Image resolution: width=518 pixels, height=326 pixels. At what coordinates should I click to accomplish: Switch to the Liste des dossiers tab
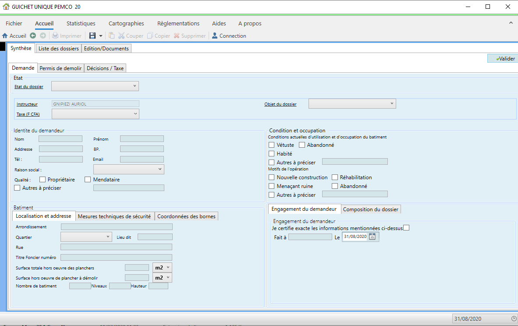tap(59, 49)
